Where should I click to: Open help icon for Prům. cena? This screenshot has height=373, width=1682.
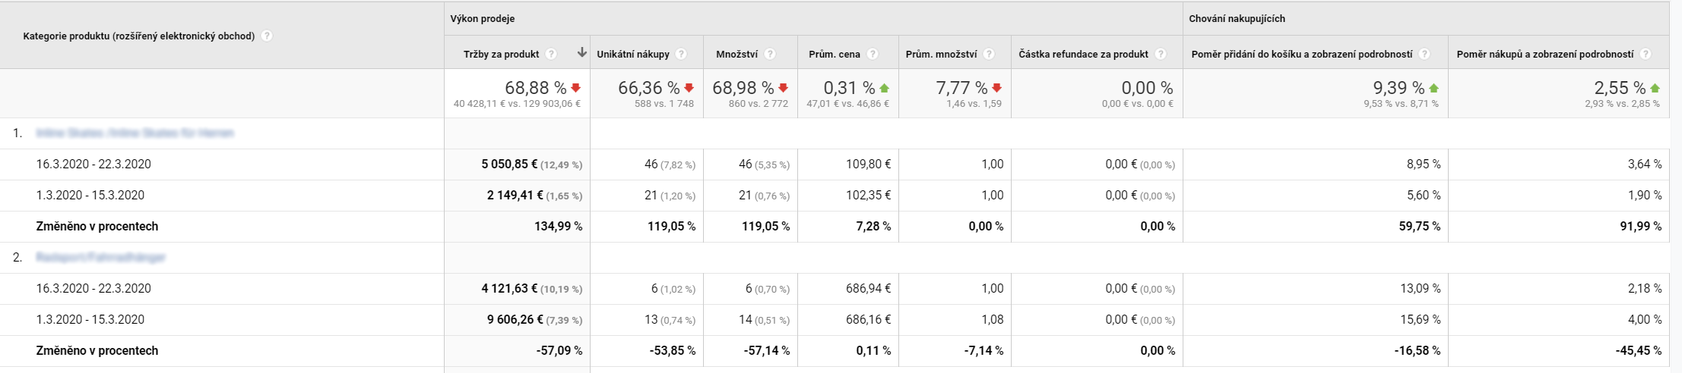pyautogui.click(x=873, y=54)
